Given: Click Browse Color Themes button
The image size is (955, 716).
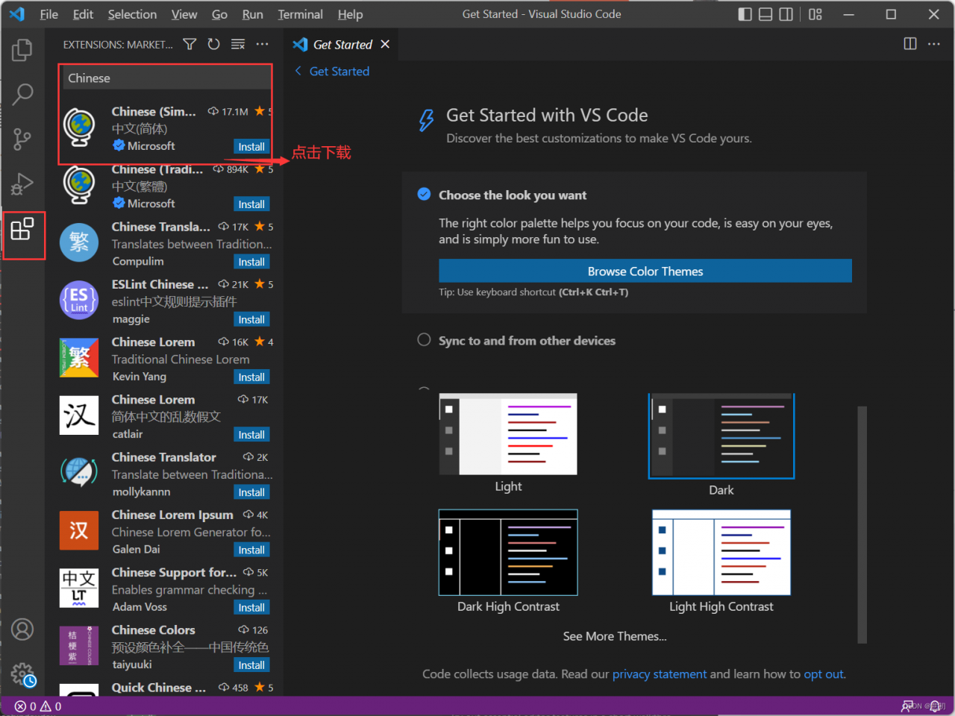Looking at the screenshot, I should click(645, 271).
